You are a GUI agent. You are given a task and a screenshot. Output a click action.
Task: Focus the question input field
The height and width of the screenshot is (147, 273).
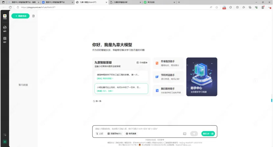point(155,129)
